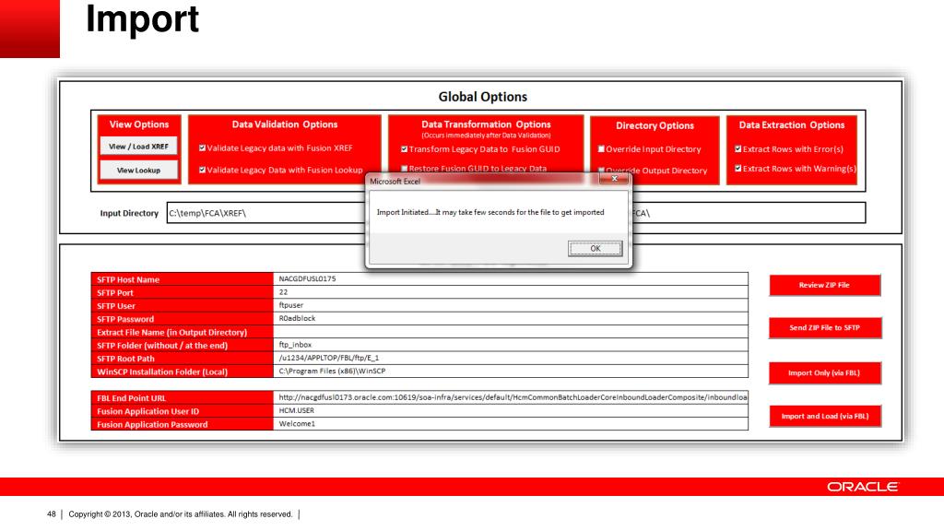Click the 'SFTP Password' label
The image size is (944, 531).
[x=125, y=320]
